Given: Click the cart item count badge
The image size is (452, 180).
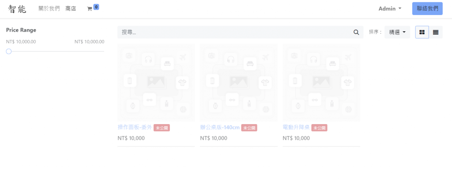Looking at the screenshot, I should (96, 7).
